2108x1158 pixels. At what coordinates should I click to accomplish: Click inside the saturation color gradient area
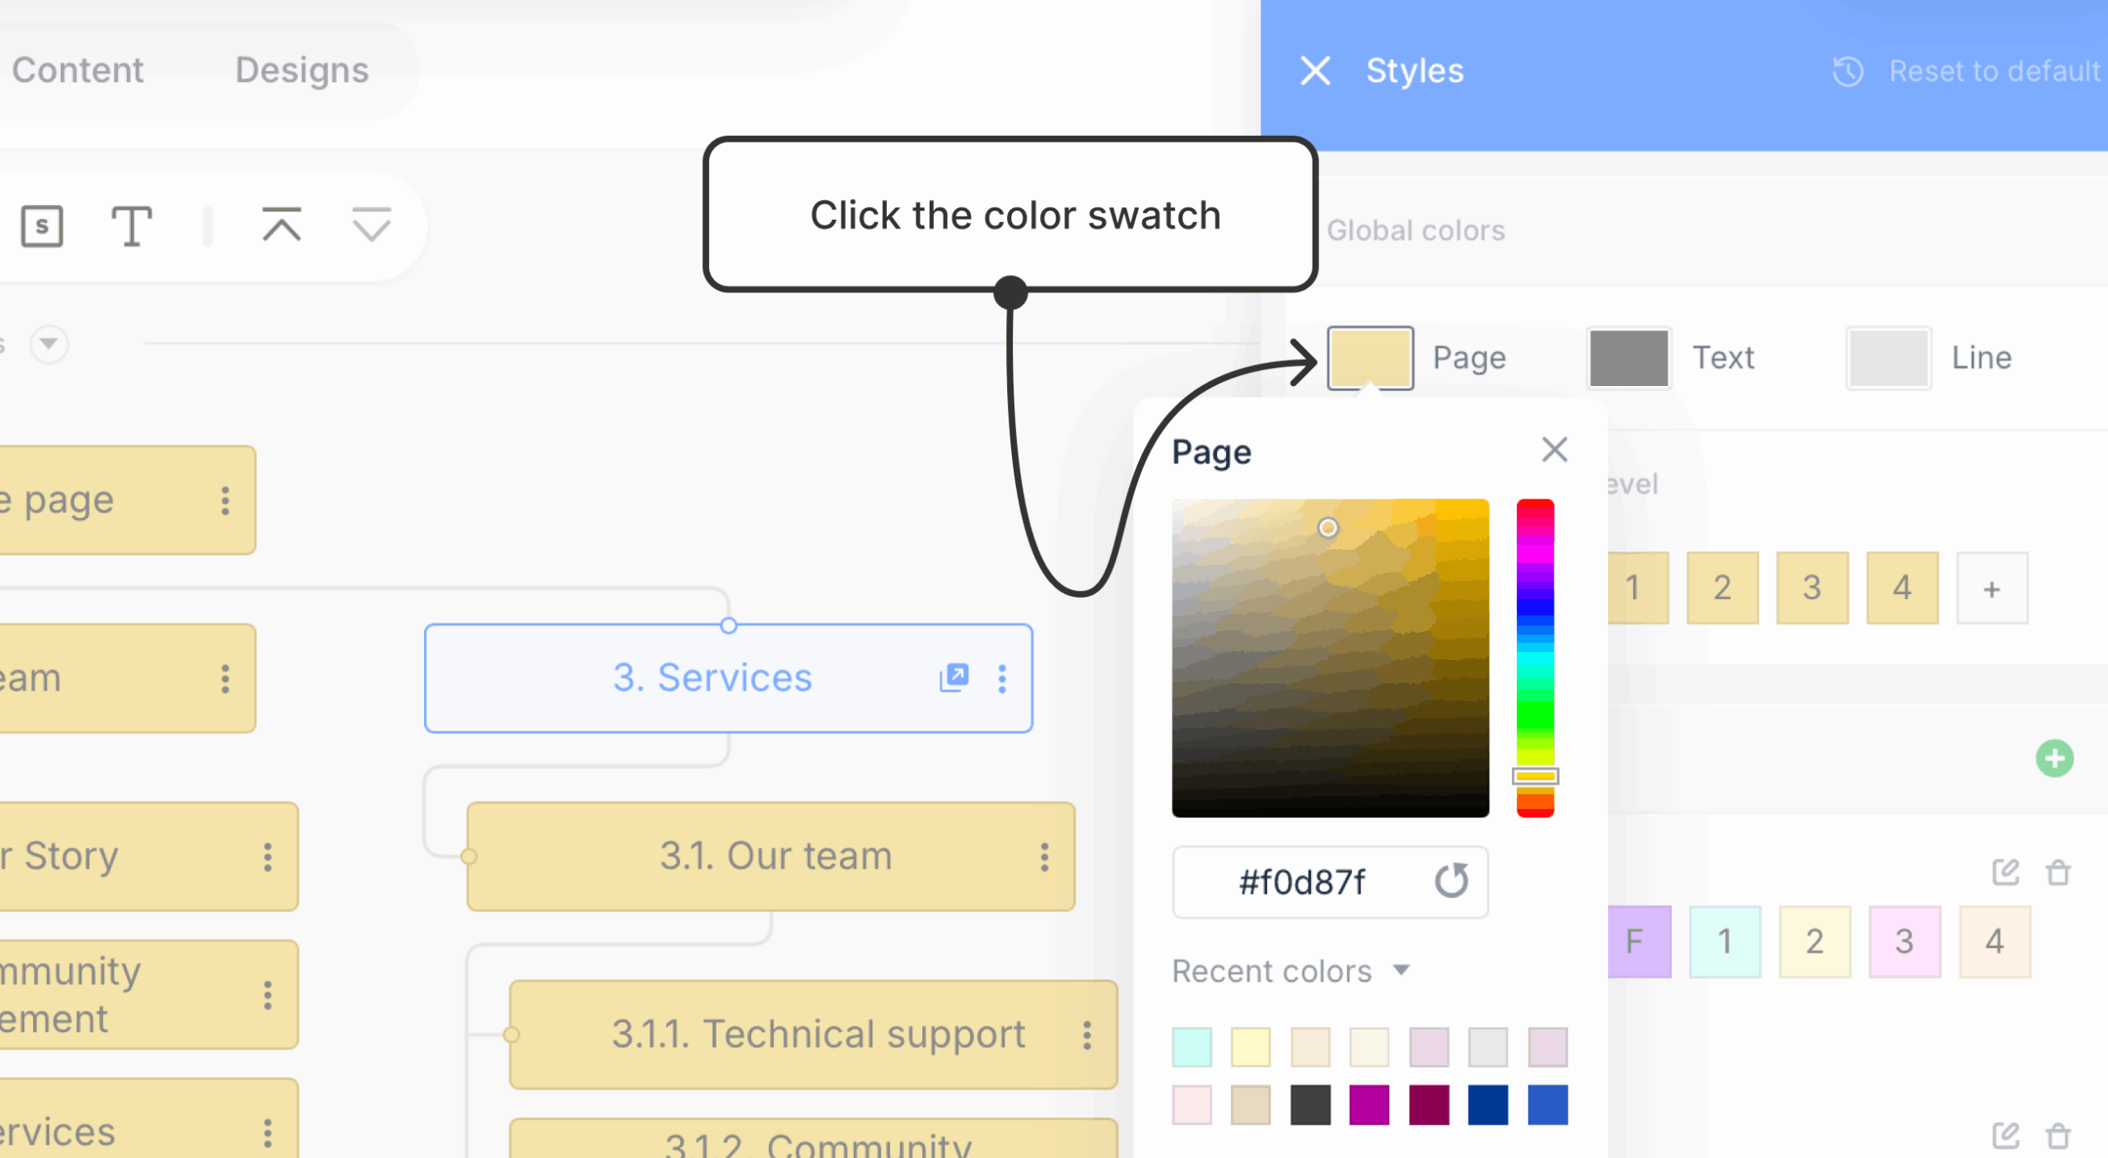(1331, 658)
